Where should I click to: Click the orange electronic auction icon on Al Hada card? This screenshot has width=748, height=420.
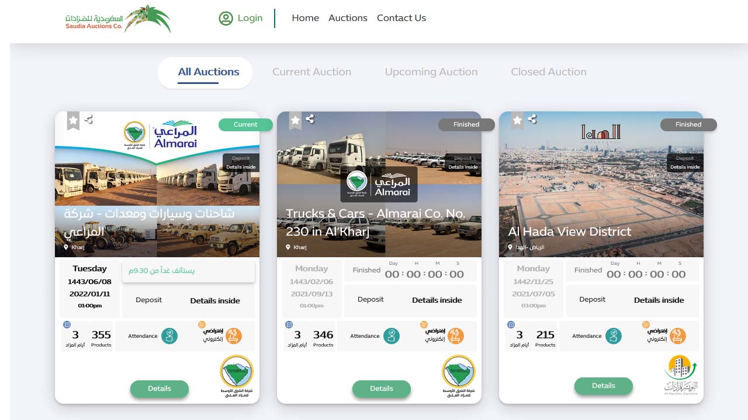click(x=677, y=336)
